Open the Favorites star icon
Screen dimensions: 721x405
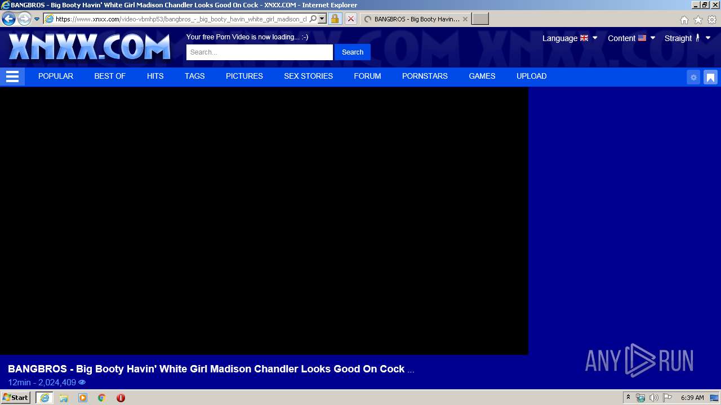point(698,20)
